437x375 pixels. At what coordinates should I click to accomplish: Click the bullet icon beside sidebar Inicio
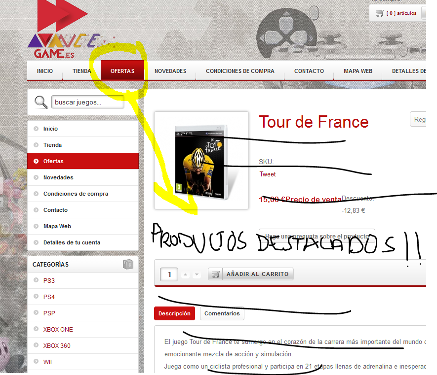pos(36,129)
